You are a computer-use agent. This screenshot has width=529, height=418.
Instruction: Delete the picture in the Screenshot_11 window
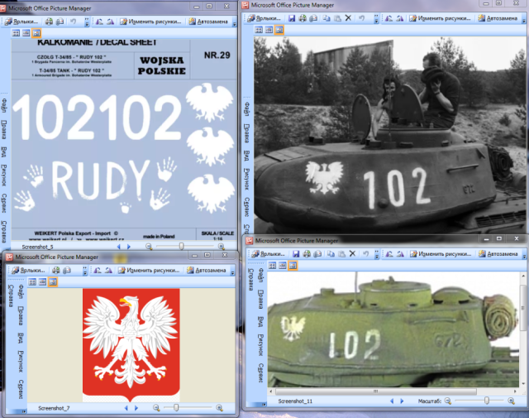coord(352,253)
